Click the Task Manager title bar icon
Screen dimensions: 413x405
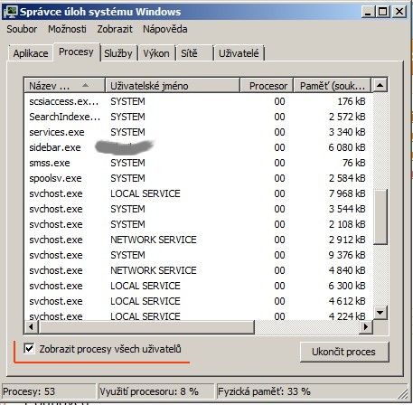pos(11,12)
